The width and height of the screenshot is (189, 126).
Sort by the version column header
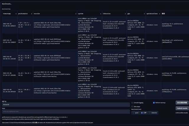37,14
